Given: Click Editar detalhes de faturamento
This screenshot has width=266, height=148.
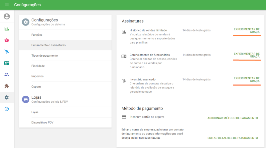Looking at the screenshot, I should (232, 138).
